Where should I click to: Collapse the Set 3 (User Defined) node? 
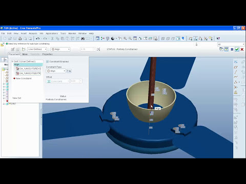12,61
